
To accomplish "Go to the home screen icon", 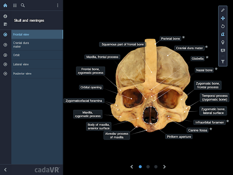I will tap(5, 5).
